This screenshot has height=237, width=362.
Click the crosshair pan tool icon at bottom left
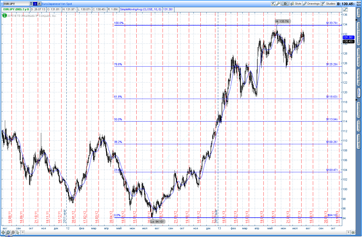(x=3, y=232)
